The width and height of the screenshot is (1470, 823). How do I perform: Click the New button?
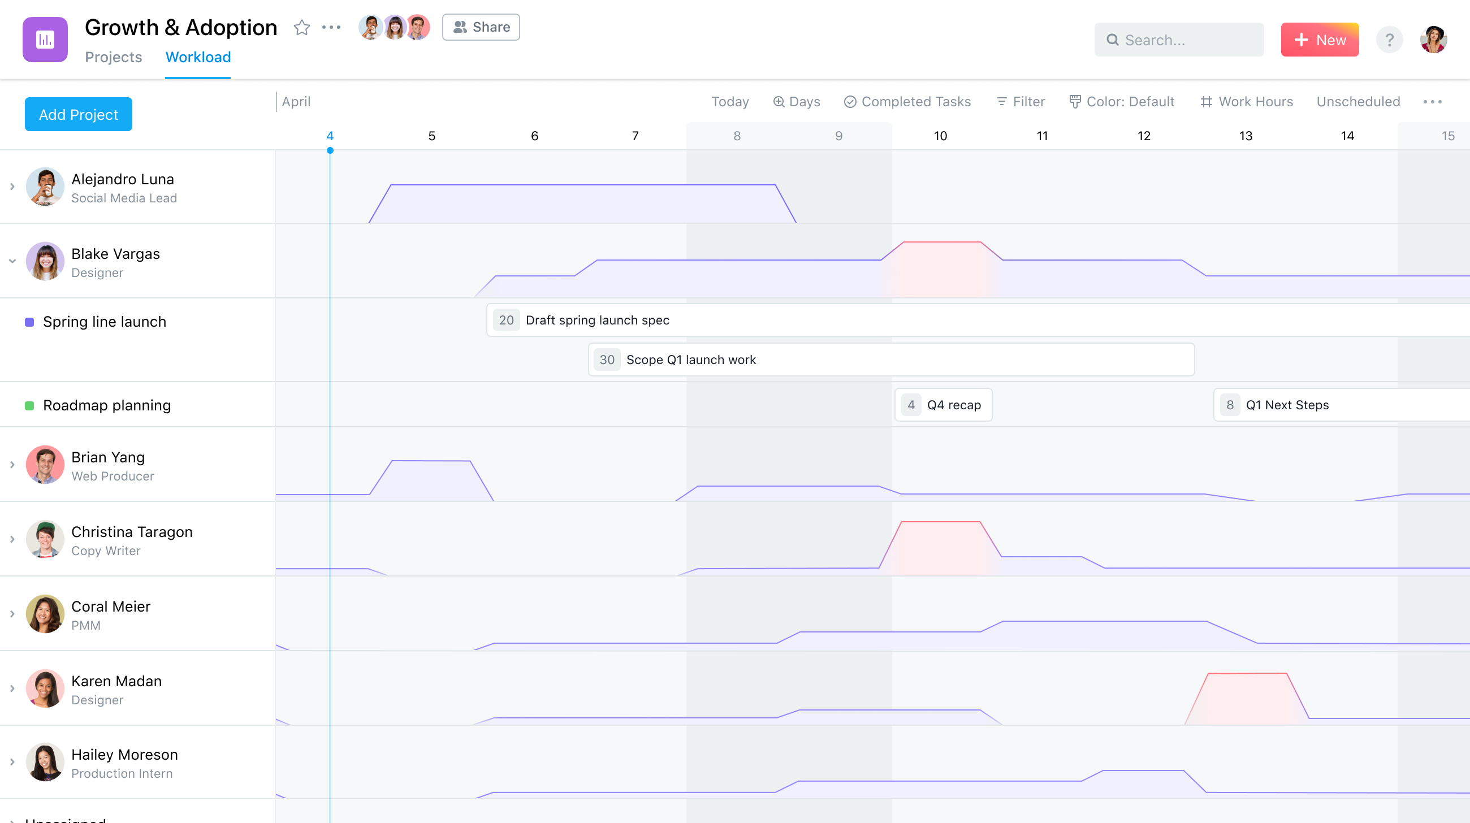point(1322,40)
